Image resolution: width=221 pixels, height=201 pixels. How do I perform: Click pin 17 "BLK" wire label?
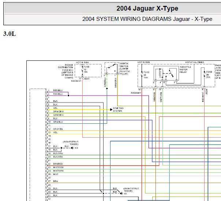[x=55, y=146]
